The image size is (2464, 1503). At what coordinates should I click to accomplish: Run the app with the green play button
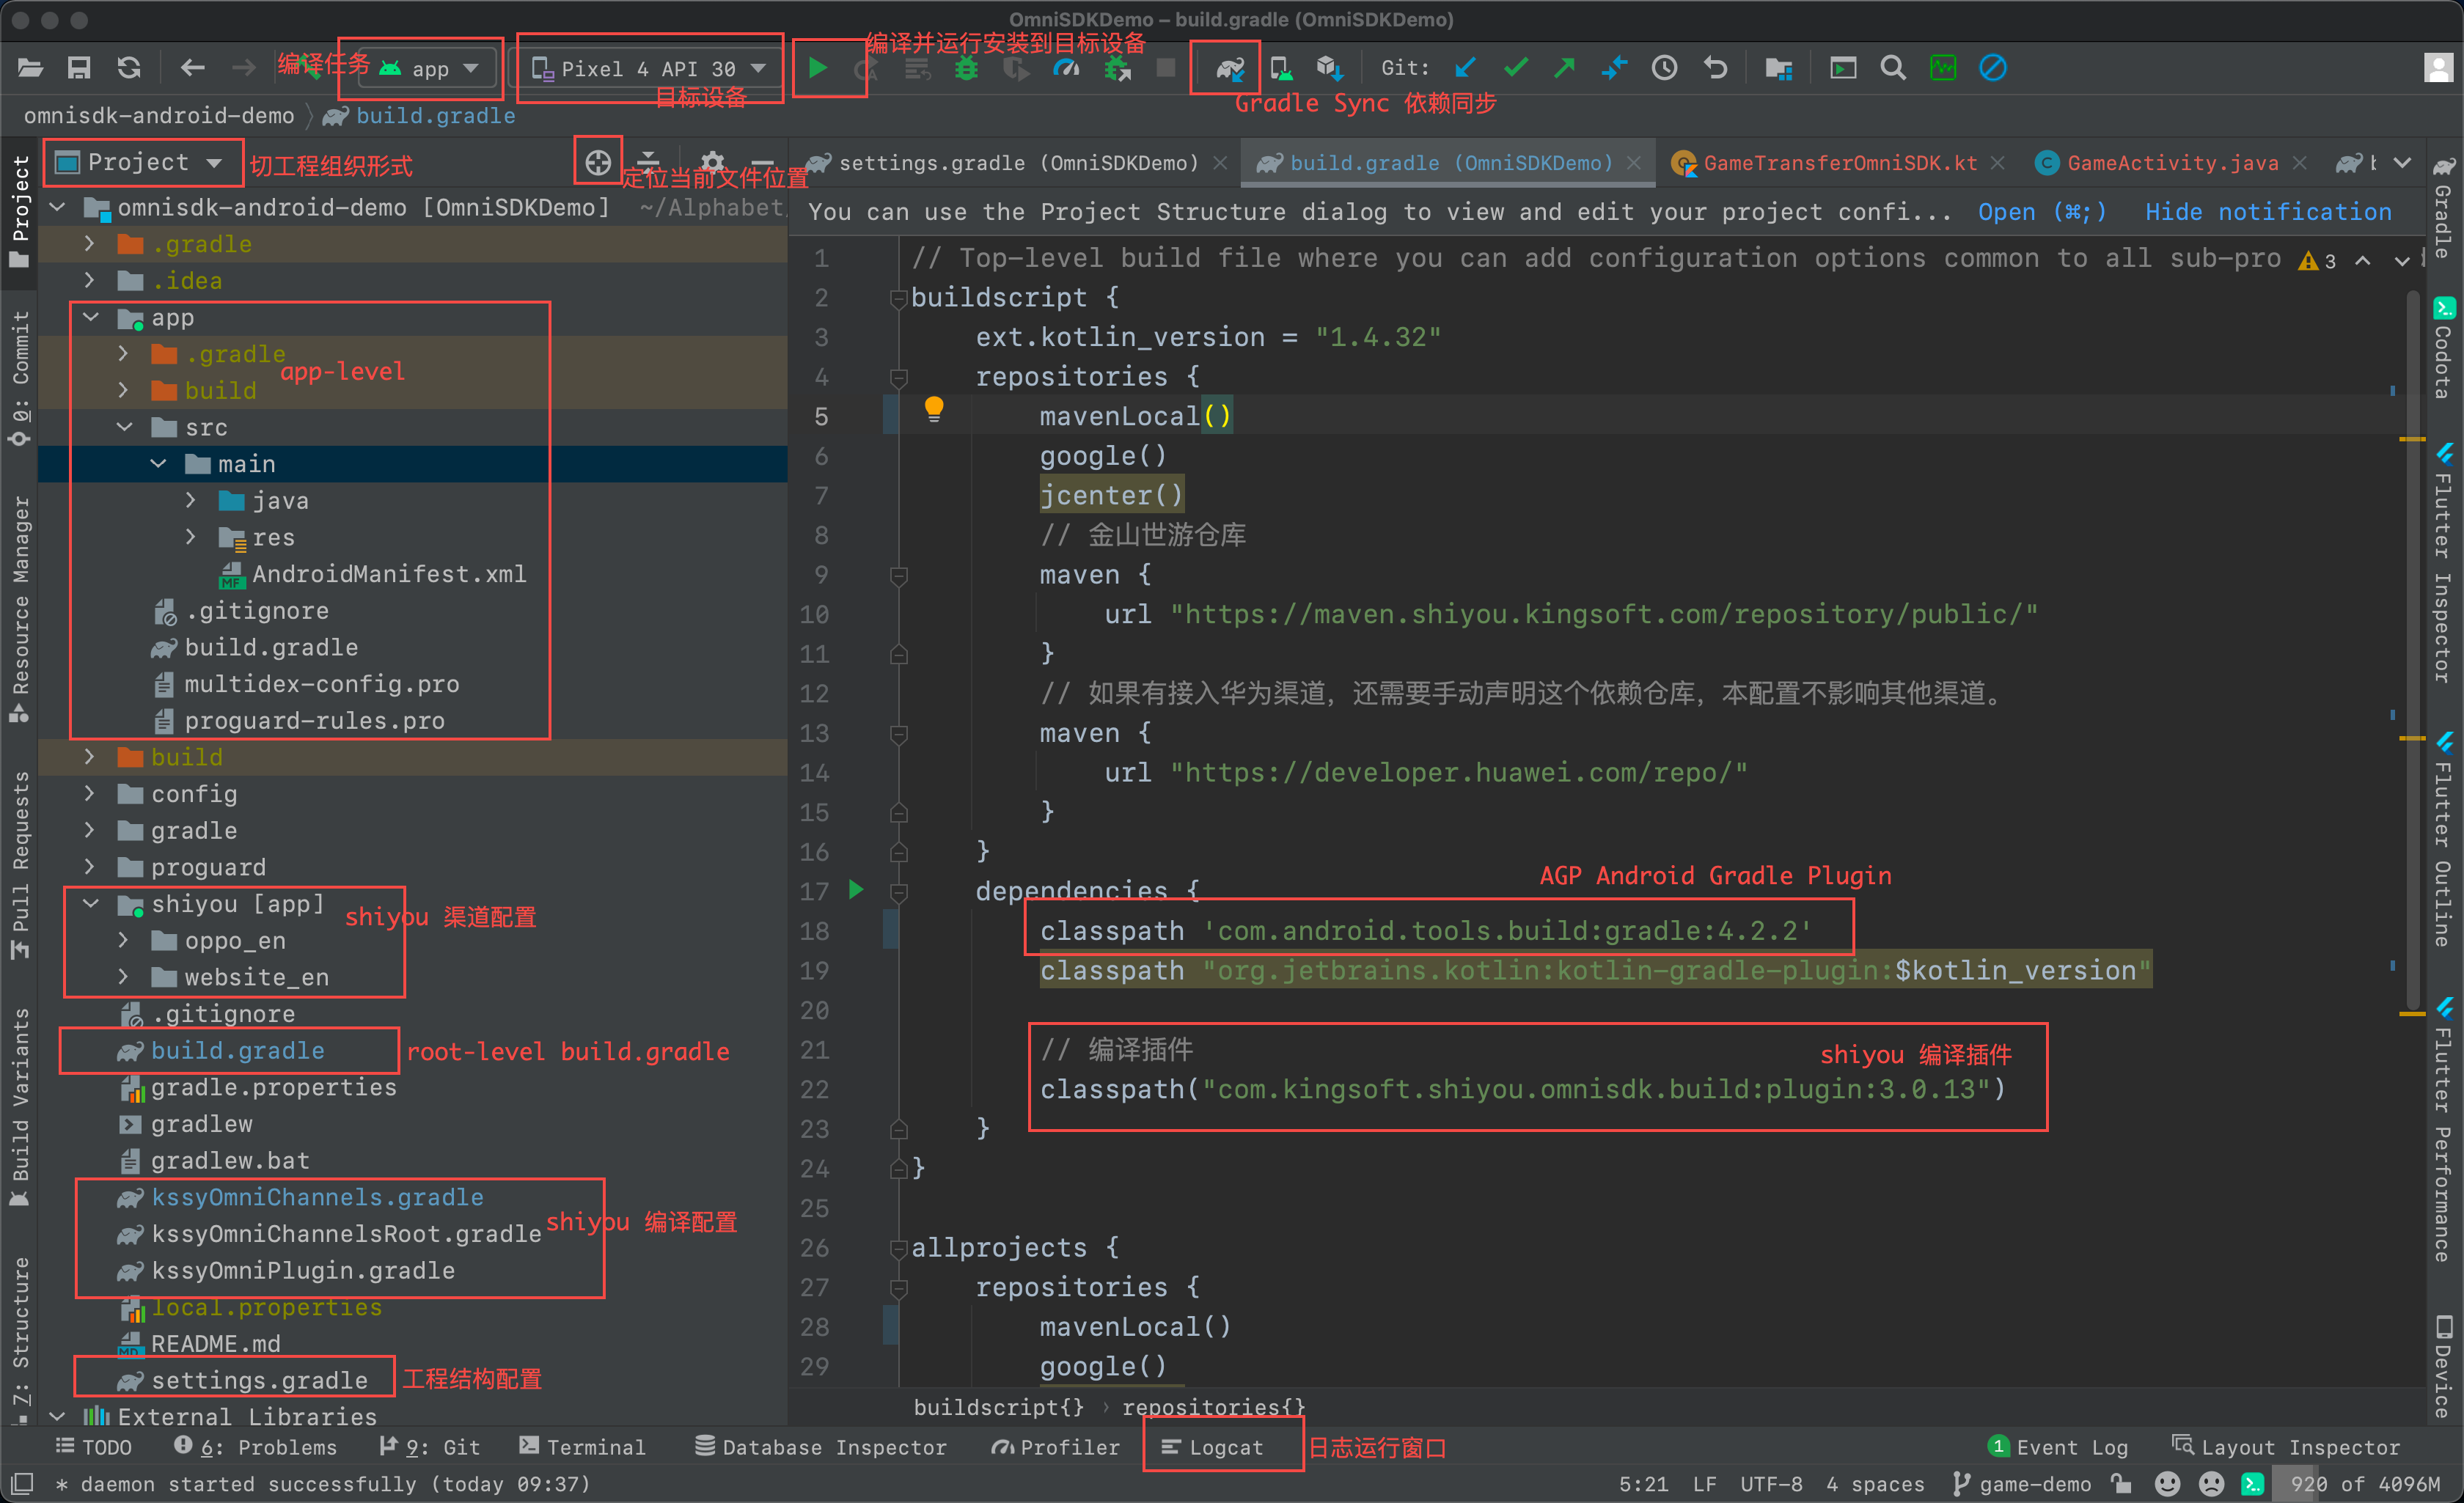click(817, 68)
